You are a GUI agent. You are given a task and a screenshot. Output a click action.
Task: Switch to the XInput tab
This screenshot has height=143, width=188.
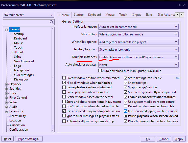[x=136, y=15]
